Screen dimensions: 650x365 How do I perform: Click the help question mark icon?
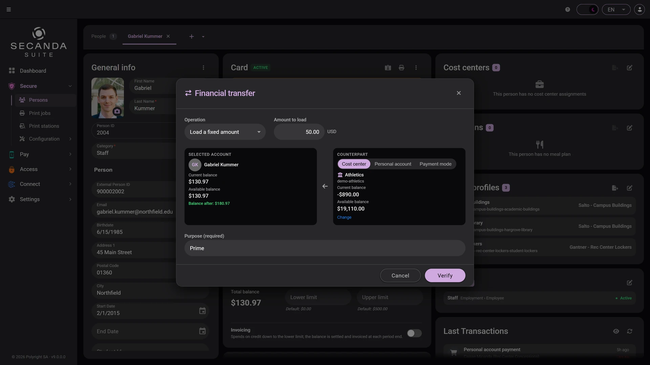coord(568,9)
